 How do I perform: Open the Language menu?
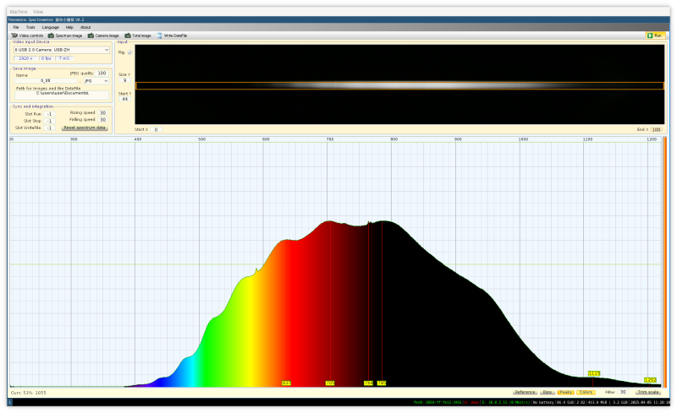(x=51, y=27)
